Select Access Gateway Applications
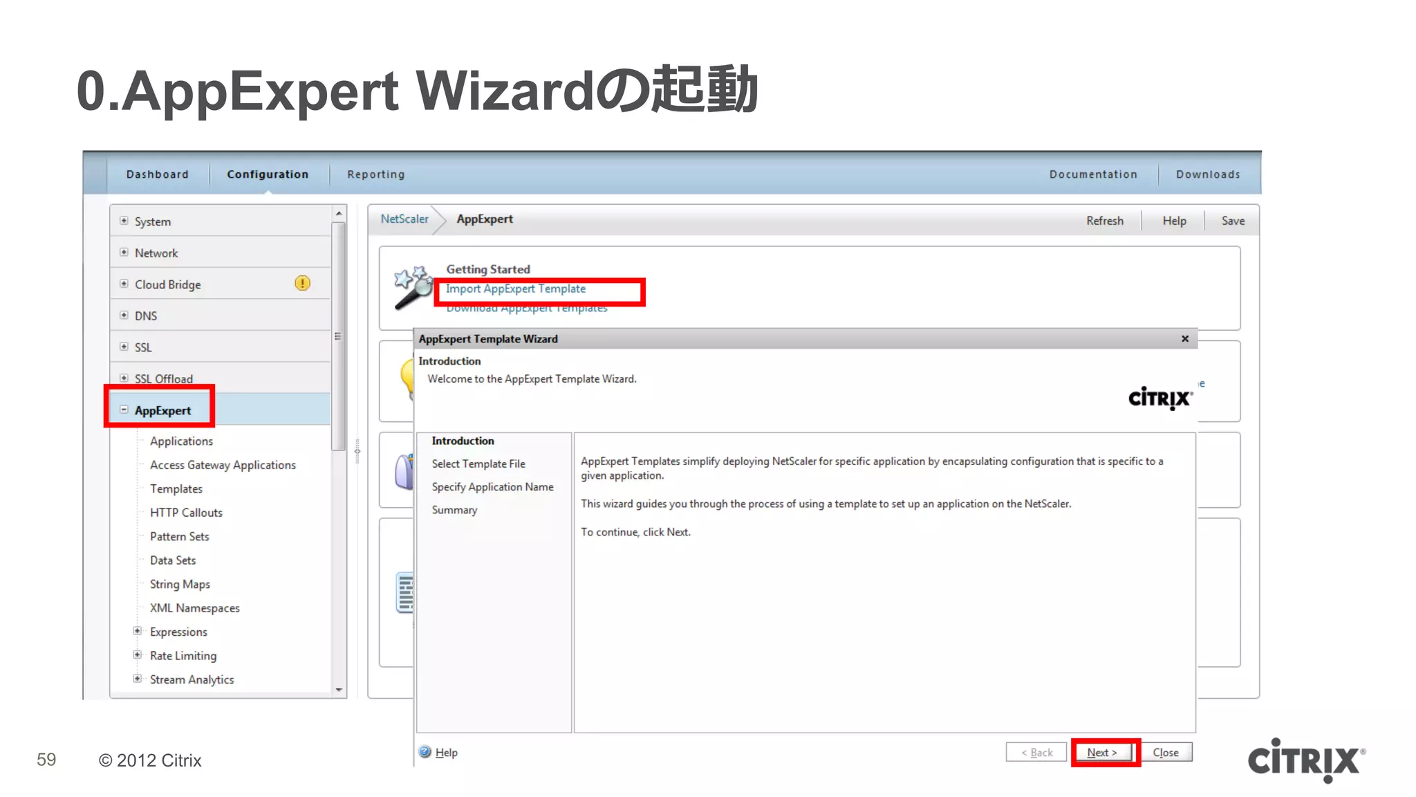 [223, 465]
